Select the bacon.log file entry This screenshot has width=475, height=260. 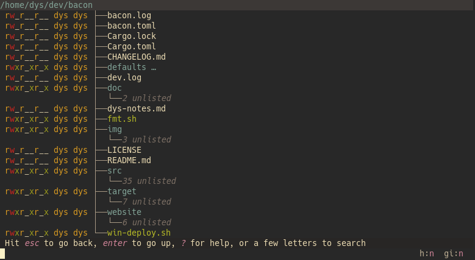click(x=129, y=15)
